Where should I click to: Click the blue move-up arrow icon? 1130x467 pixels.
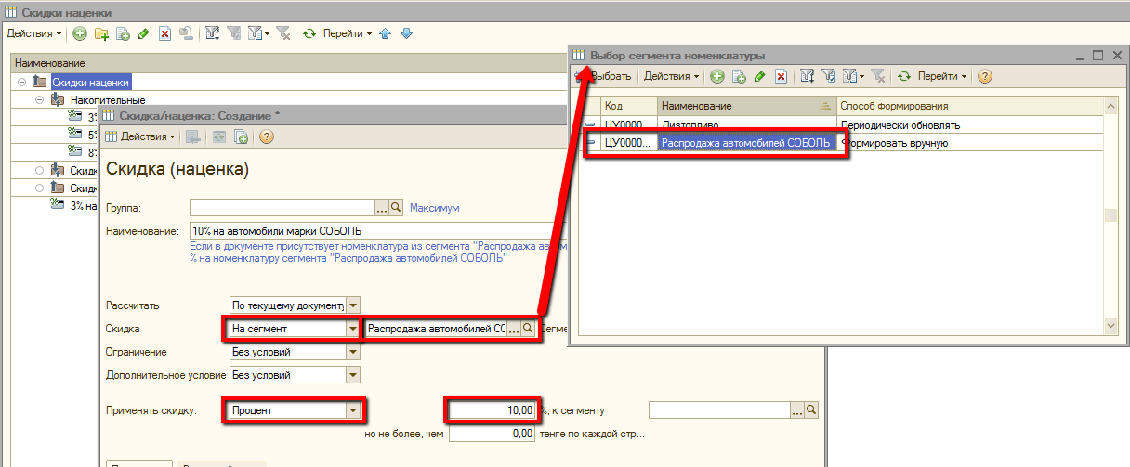[x=387, y=33]
